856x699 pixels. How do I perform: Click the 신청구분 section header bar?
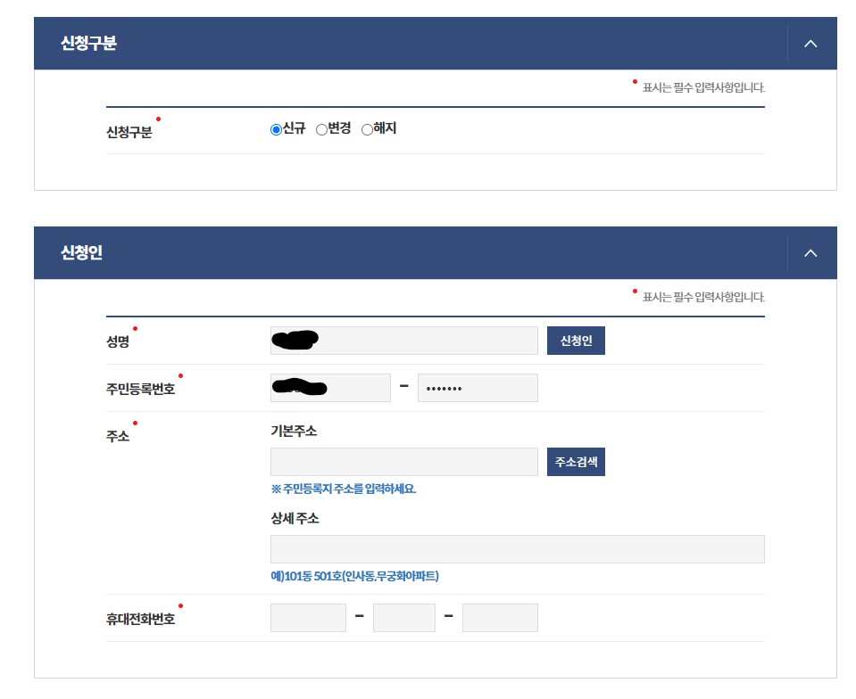pos(357,43)
